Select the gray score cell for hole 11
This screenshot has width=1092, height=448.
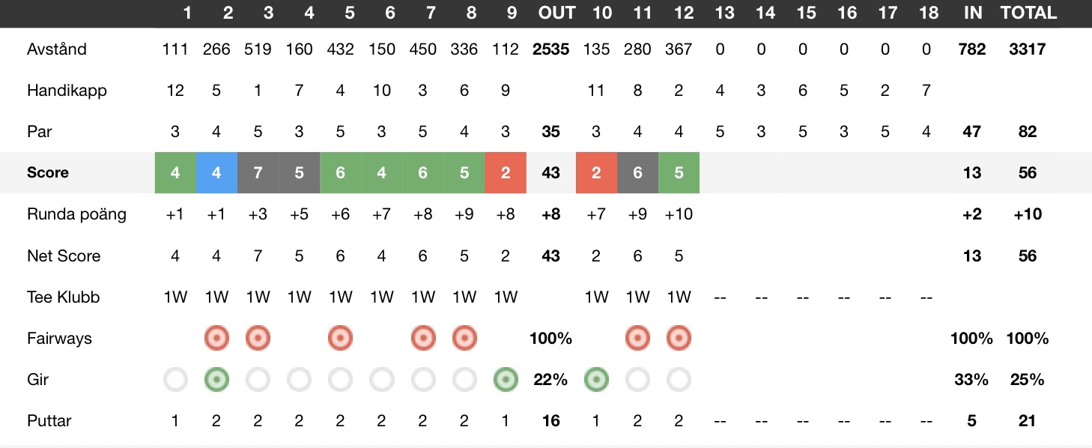[637, 172]
